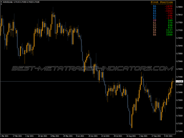
Task: Click the current price tag 0.74184
Action: (x=179, y=81)
